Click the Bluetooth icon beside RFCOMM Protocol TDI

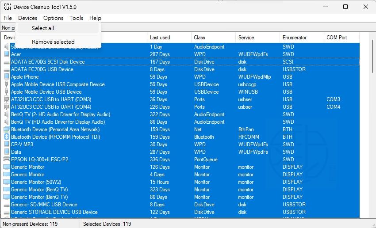pyautogui.click(x=6, y=137)
